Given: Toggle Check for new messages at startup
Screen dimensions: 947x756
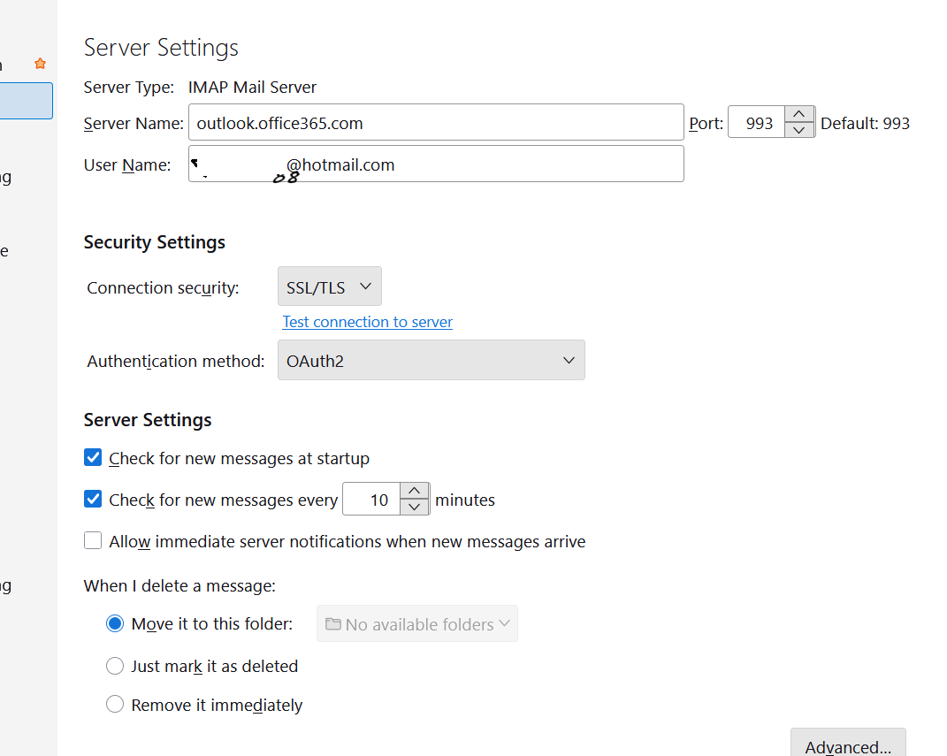Looking at the screenshot, I should click(x=93, y=458).
